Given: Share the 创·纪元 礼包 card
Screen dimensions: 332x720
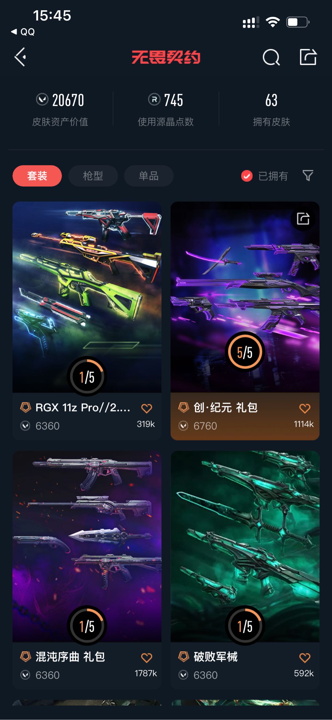Looking at the screenshot, I should coord(303,219).
